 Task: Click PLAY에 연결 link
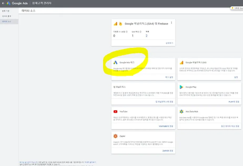(x=234, y=102)
